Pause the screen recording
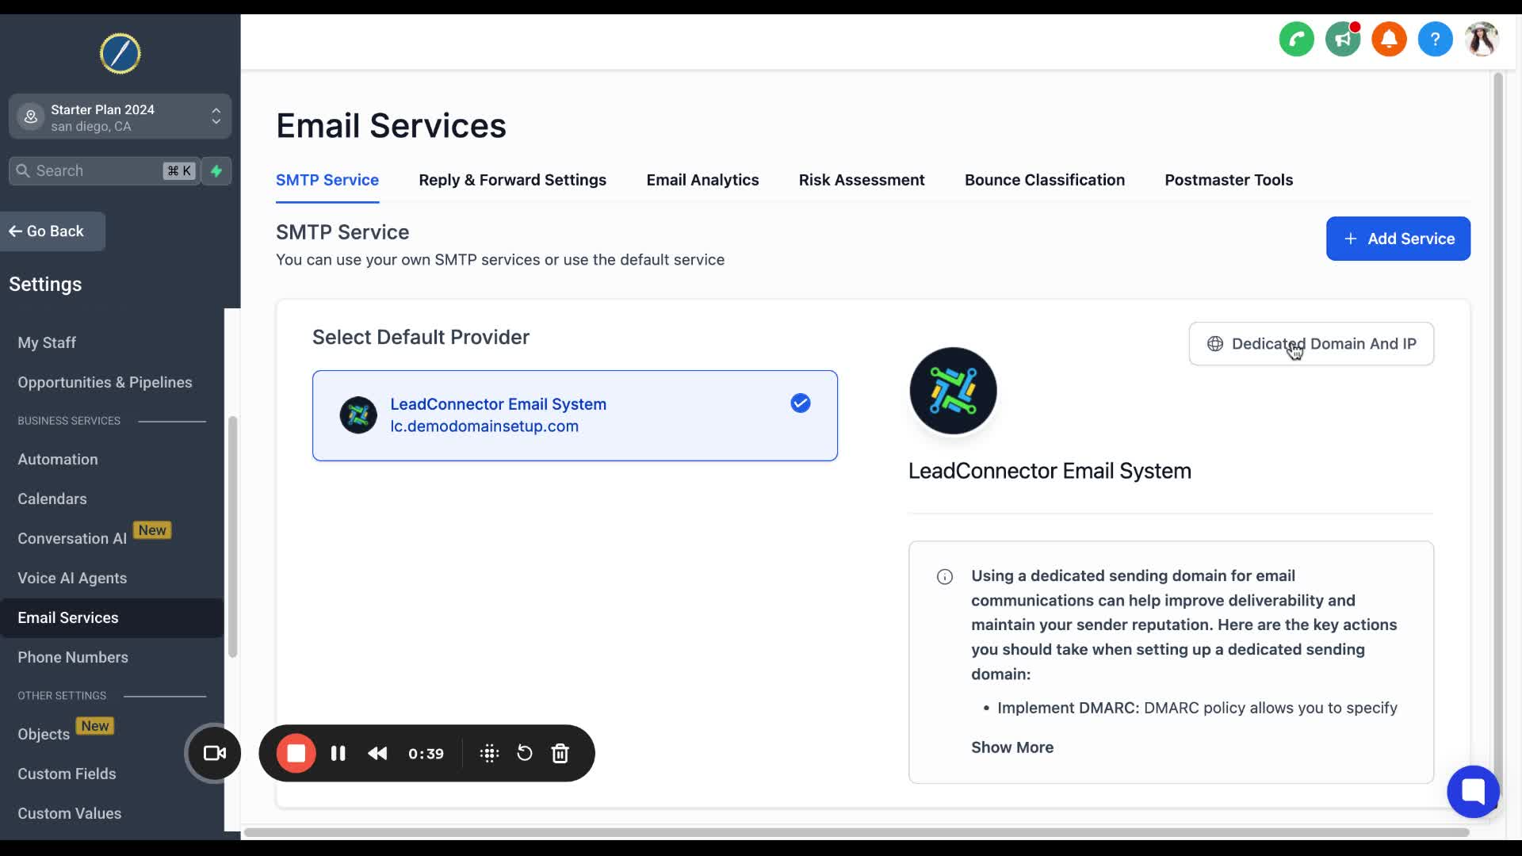This screenshot has height=856, width=1522. [338, 753]
